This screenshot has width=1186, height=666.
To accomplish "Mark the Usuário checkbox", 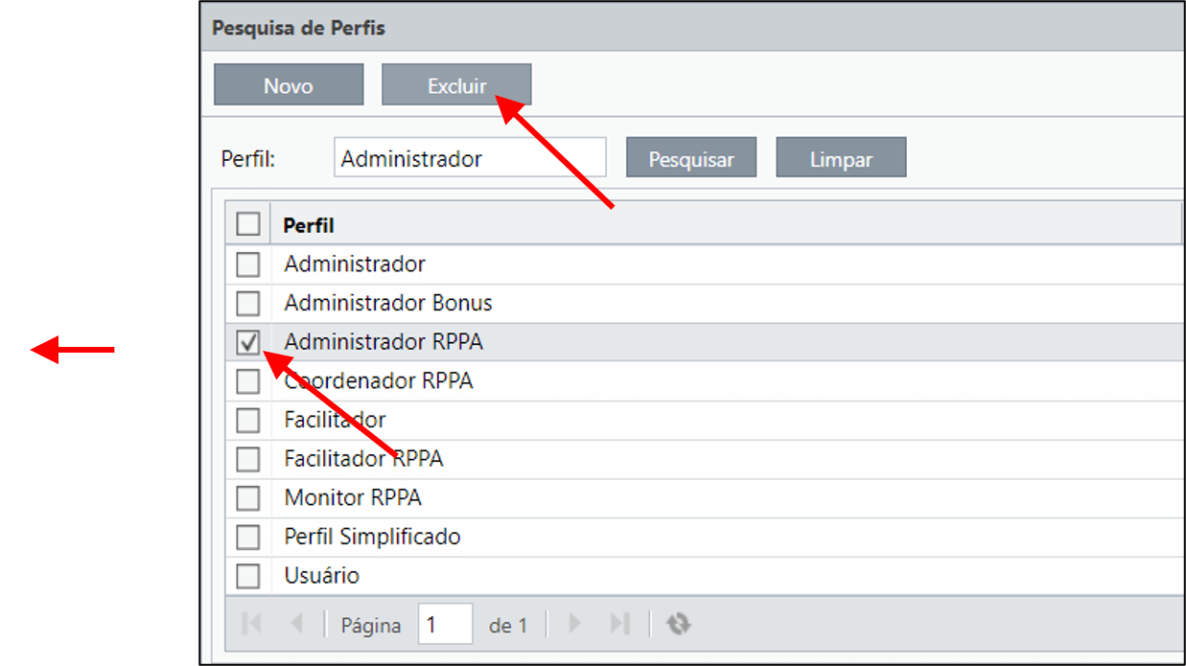I will click(248, 576).
